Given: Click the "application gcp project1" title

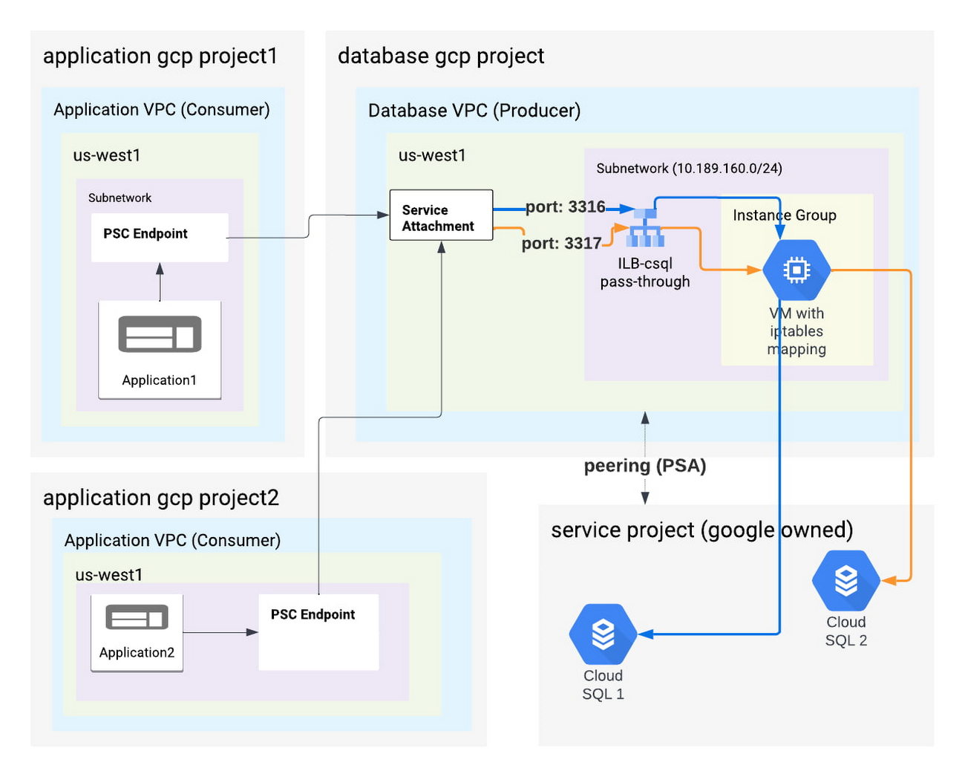Looking at the screenshot, I should tap(160, 56).
